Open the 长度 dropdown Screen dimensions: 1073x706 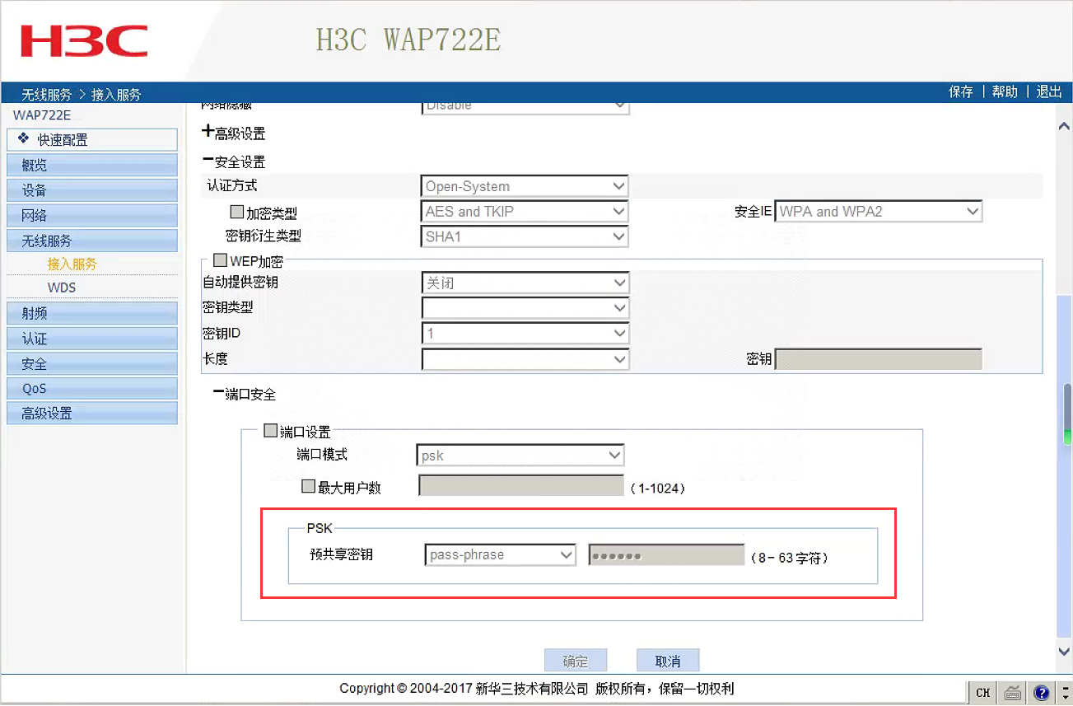(x=525, y=359)
